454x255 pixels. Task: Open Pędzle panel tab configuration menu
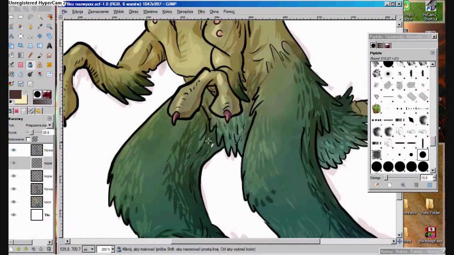point(432,53)
